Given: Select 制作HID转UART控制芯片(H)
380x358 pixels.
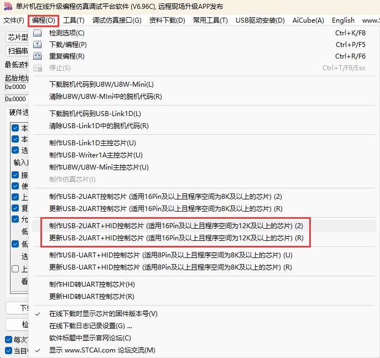Looking at the screenshot, I should point(92,285).
